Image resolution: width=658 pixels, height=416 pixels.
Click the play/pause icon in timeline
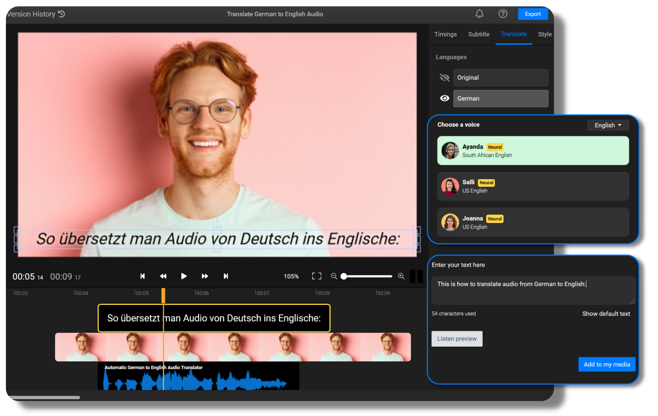(x=183, y=277)
